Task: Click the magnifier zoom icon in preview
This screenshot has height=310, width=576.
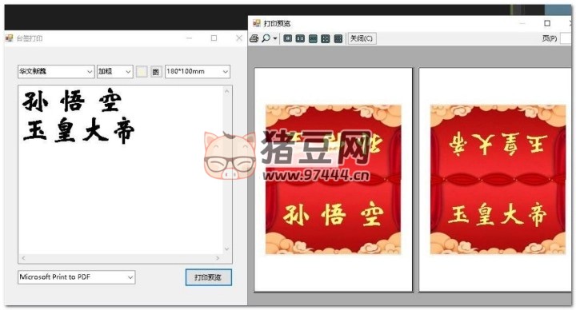Action: (x=266, y=38)
